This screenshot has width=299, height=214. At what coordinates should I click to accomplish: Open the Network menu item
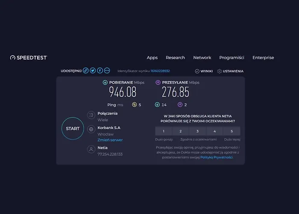point(202,58)
